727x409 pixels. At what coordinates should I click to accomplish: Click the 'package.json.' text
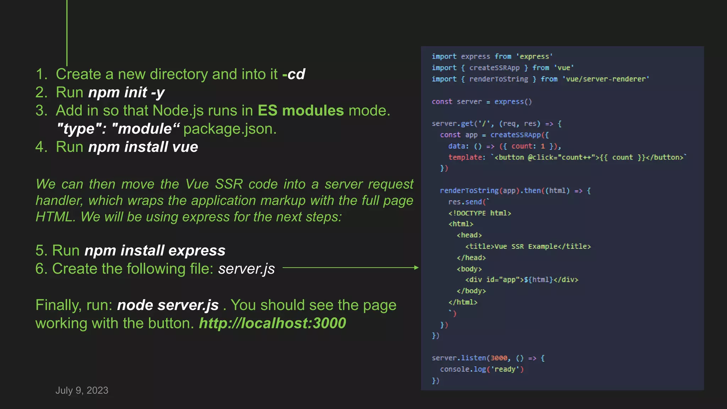click(x=230, y=129)
